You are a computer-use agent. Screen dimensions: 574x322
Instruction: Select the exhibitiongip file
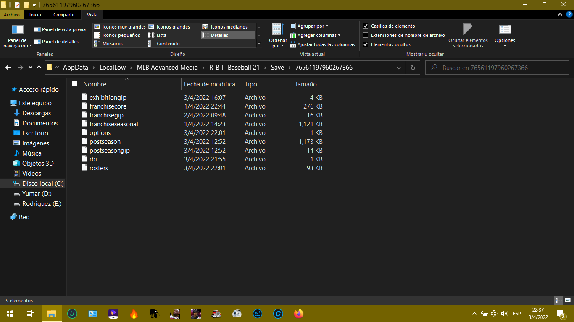[108, 97]
